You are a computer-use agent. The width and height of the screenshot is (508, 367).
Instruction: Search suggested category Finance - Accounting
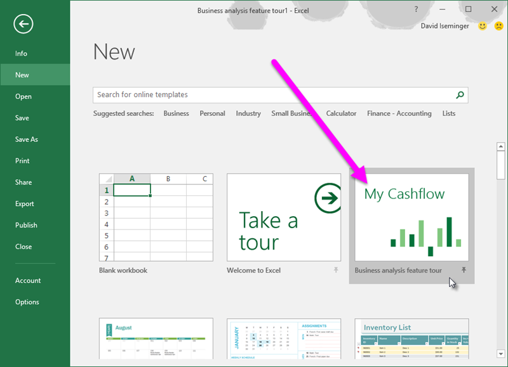tap(399, 113)
